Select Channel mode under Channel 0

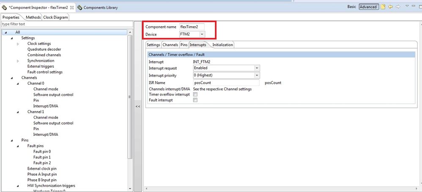(x=46, y=89)
